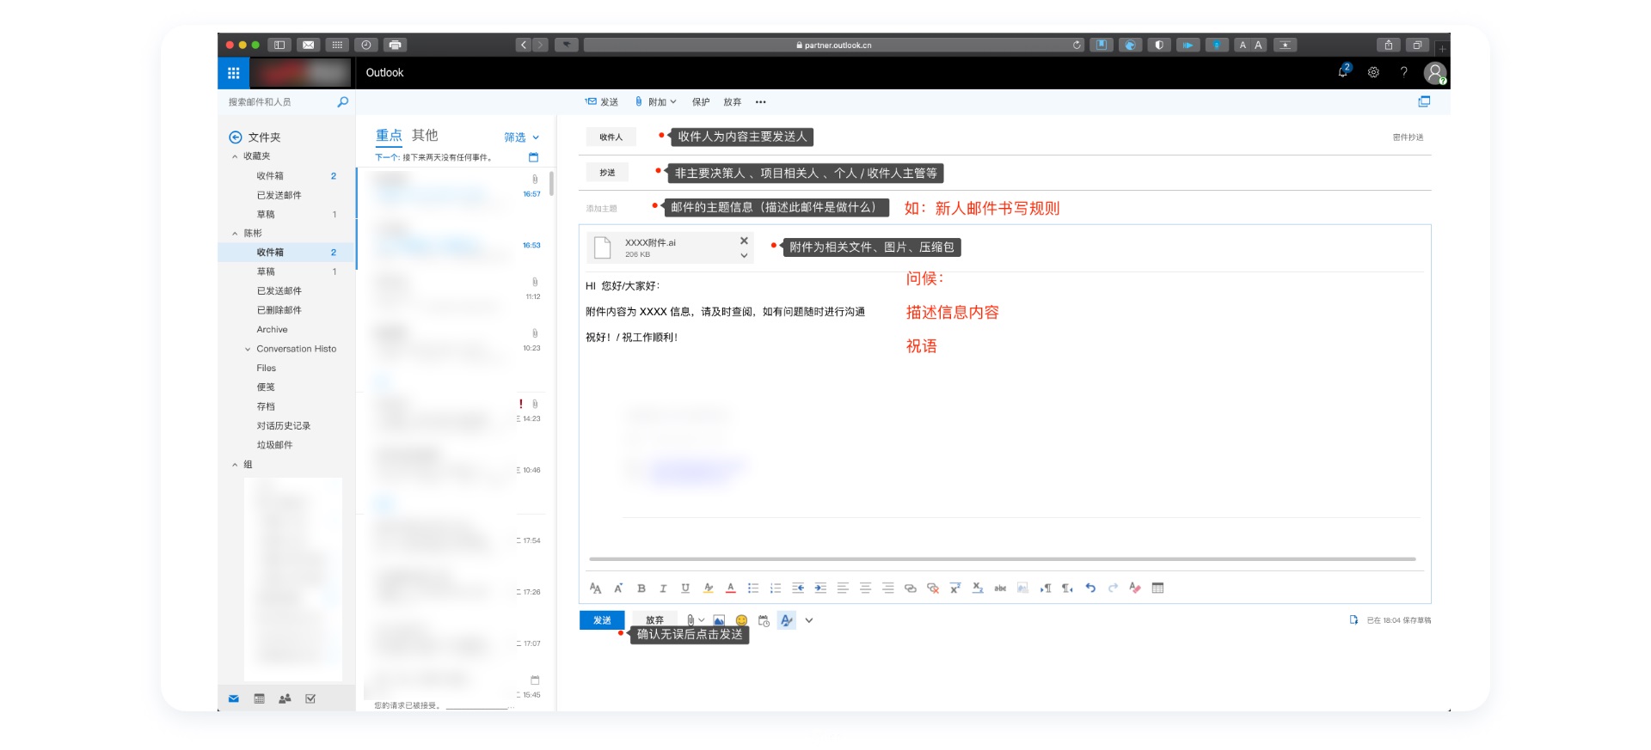The image size is (1651, 750).
Task: Pick the text highlight color
Action: [708, 588]
